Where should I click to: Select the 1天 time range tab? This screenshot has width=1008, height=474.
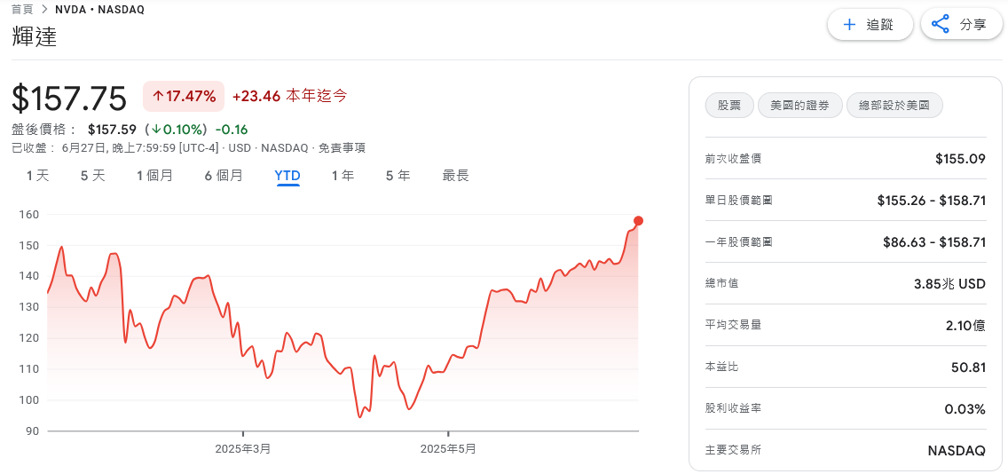click(x=38, y=176)
